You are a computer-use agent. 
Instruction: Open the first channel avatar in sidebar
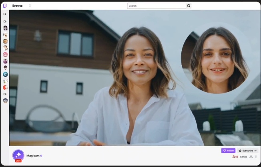pos(5,28)
